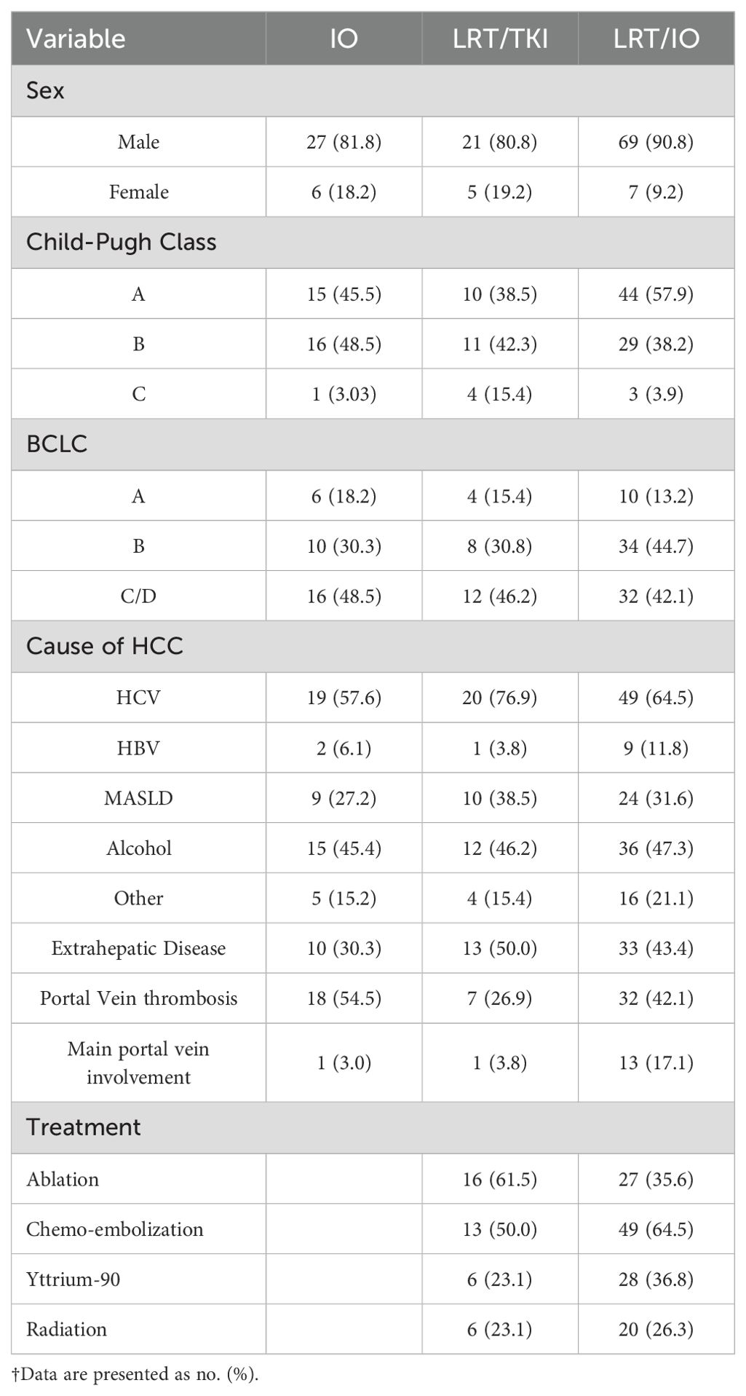
Task: Click the Portal Vein thrombosis label
Action: [138, 998]
